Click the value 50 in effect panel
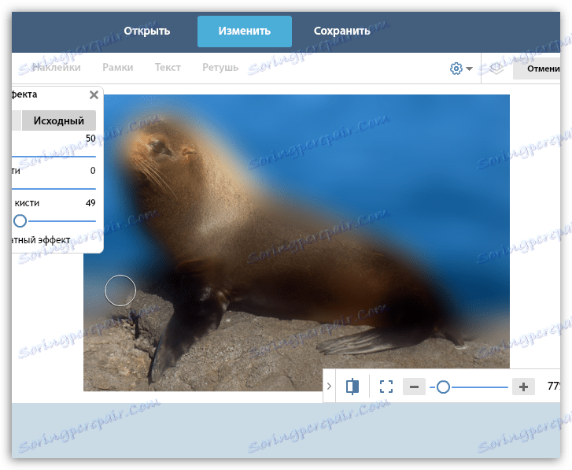The height and width of the screenshot is (470, 572). pos(90,139)
